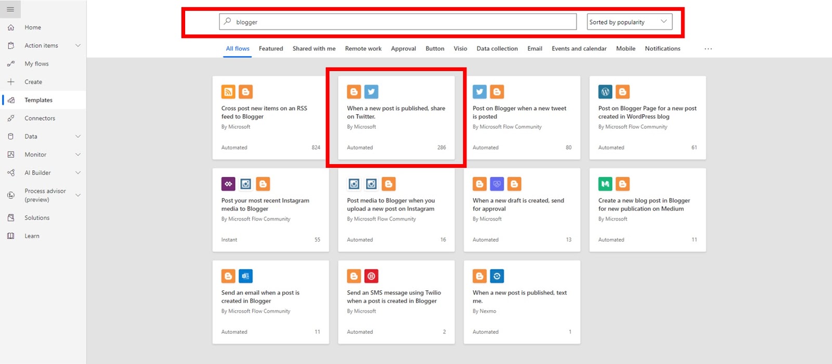
Task: Open the Button tab
Action: pos(435,49)
